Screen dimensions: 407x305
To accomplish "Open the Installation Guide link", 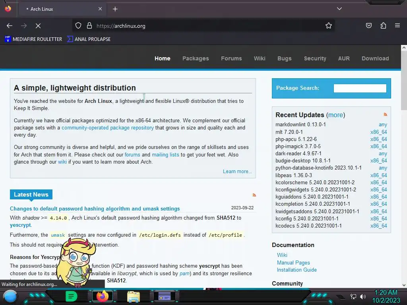I will click(297, 270).
